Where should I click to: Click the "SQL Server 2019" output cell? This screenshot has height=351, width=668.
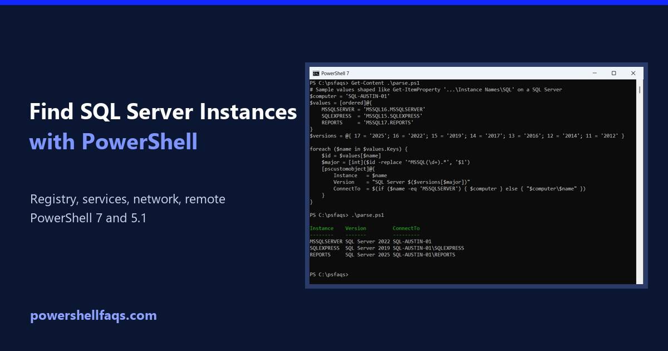[367, 248]
